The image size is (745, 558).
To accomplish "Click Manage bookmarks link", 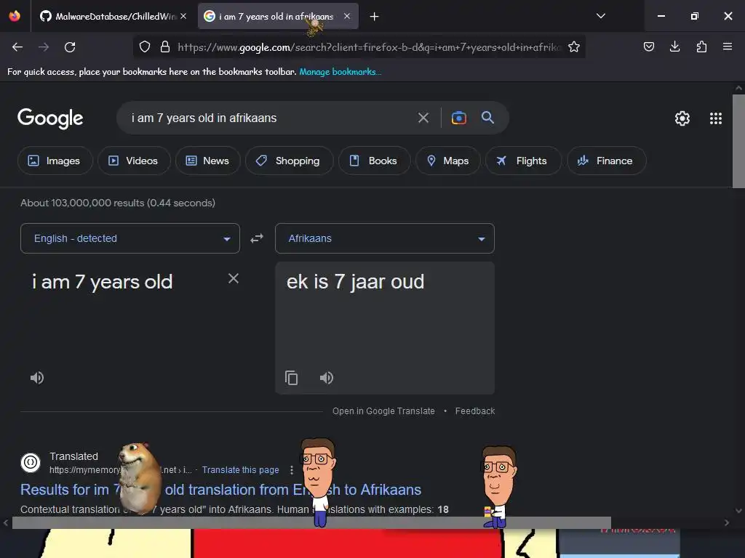I will click(340, 72).
